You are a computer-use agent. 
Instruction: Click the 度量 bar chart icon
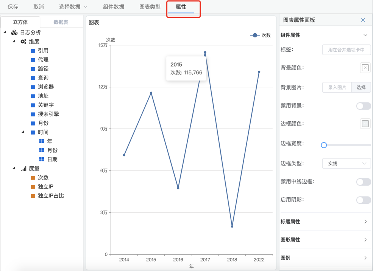click(23, 169)
